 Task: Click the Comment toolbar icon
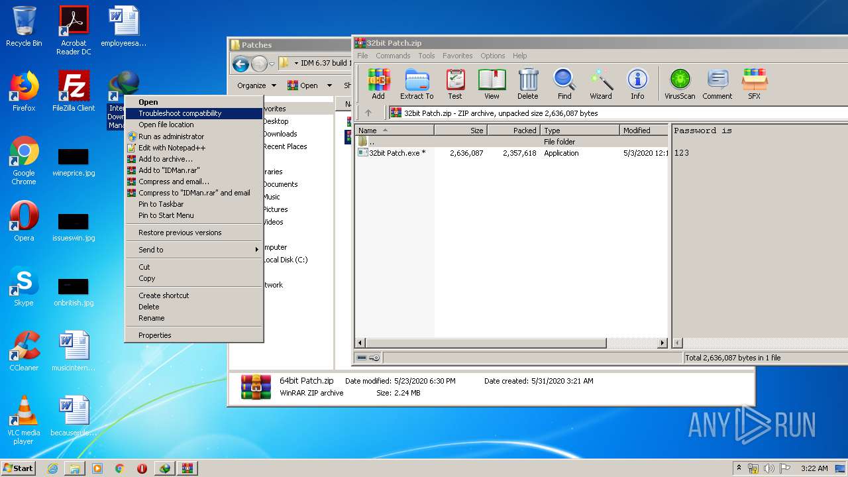[x=717, y=83]
